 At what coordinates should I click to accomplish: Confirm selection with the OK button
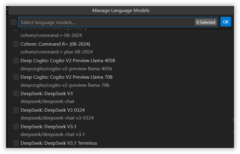(x=226, y=22)
